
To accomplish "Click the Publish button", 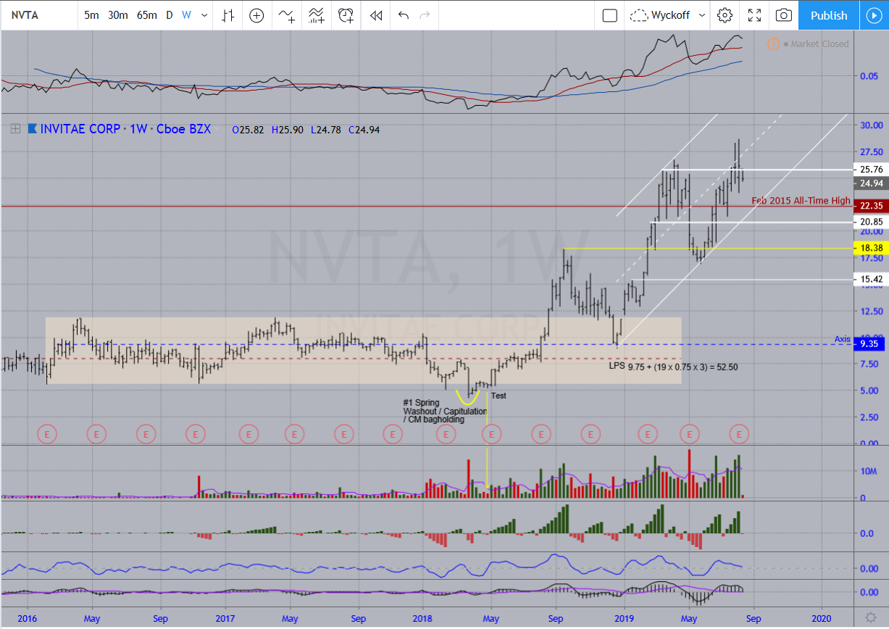I will pos(829,15).
